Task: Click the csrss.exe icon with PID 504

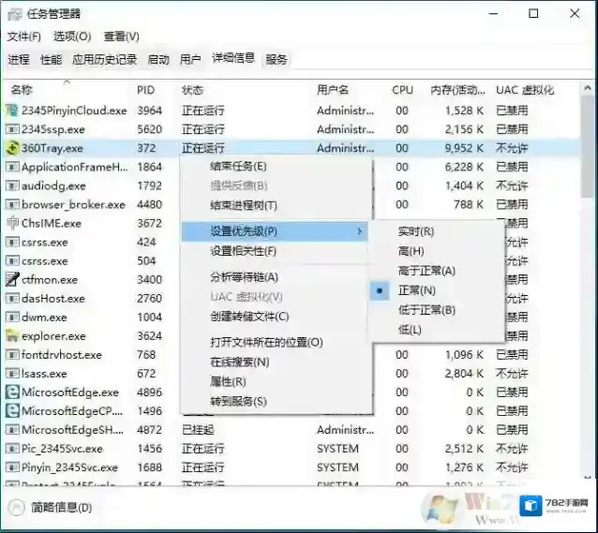Action: [x=12, y=260]
